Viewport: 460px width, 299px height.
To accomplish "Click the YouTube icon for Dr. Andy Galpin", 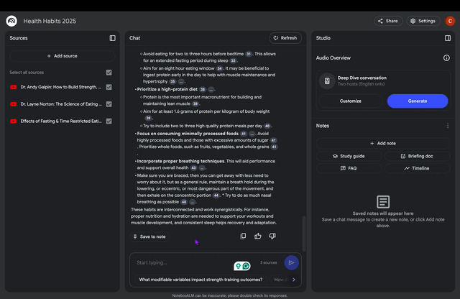I will [13, 87].
